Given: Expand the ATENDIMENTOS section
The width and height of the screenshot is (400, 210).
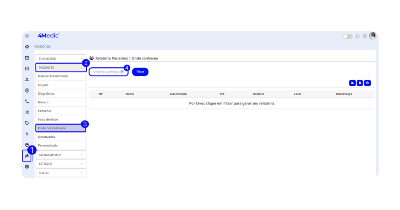Looking at the screenshot, I should pyautogui.click(x=61, y=155).
